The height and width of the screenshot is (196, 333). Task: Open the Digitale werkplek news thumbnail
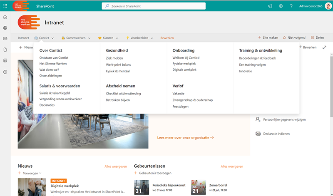click(x=32, y=186)
